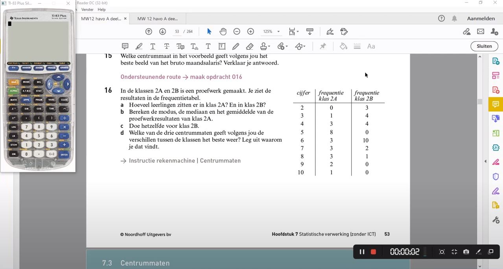Take a screenshot with recorder camera icon
Image resolution: width=503 pixels, height=269 pixels.
click(x=466, y=252)
